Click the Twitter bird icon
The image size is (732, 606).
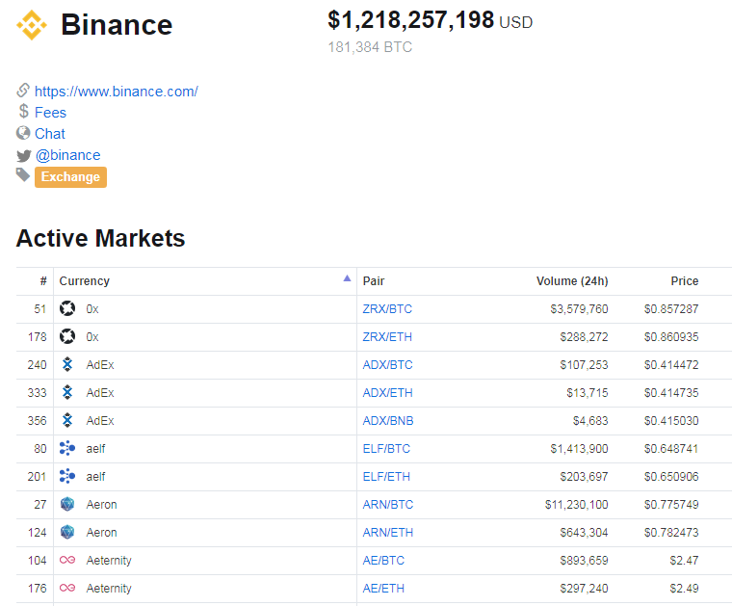[x=24, y=155]
